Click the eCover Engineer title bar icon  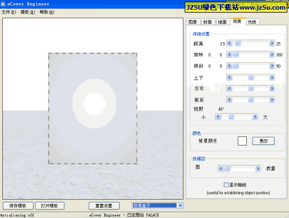(x=3, y=3)
